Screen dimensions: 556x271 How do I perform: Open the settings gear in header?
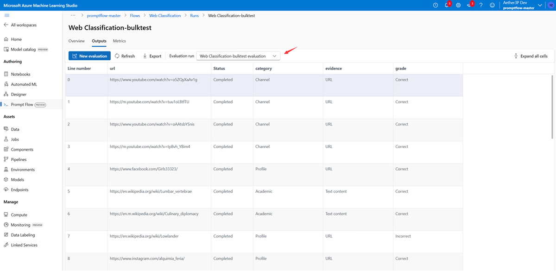(458, 5)
